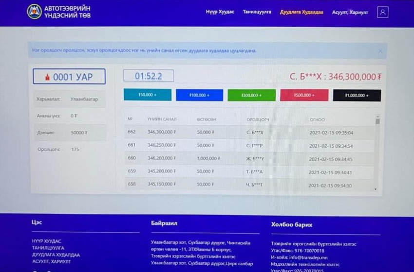Open footer link ДУУДЛАГА ХУДАЛДАА
This screenshot has width=414, height=272.
pos(56,255)
